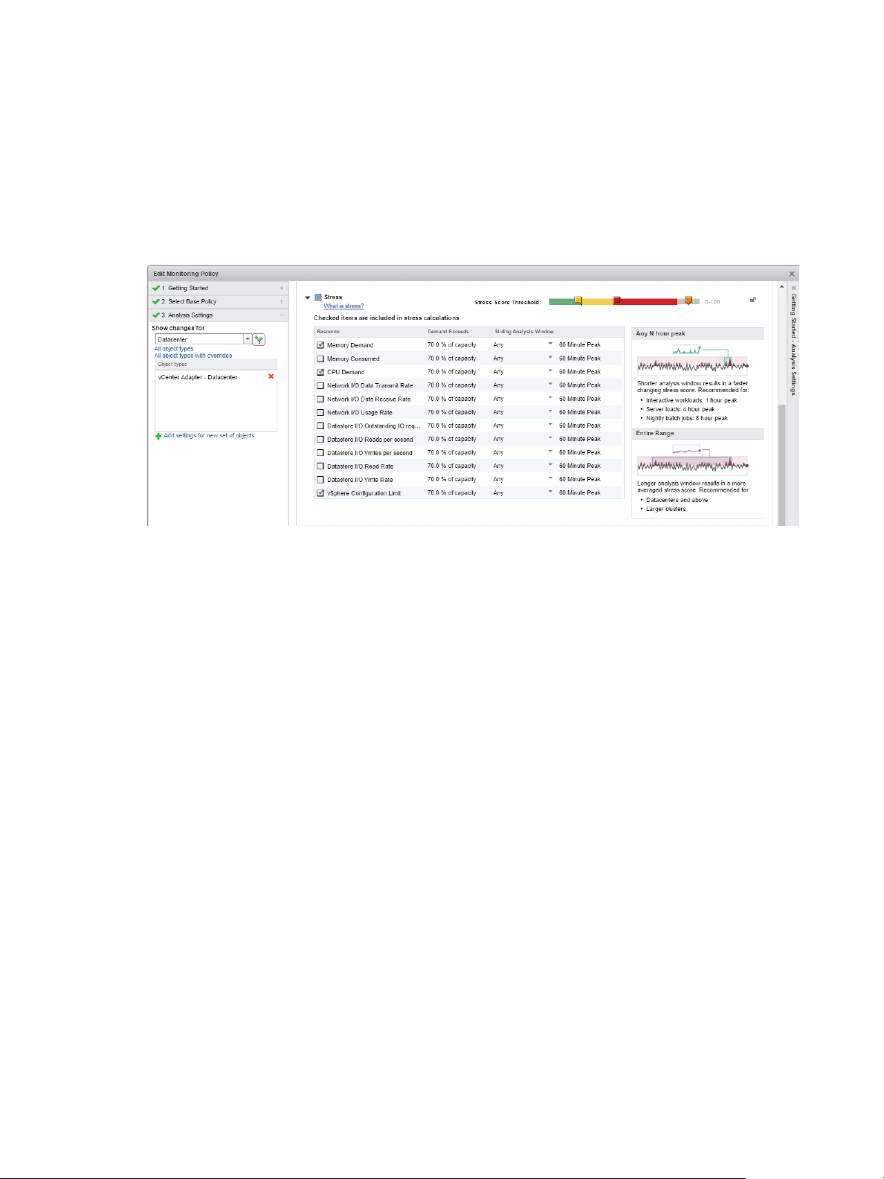Click 60 Minute Peak in Memory Demand row
884x1179 pixels.
[580, 345]
